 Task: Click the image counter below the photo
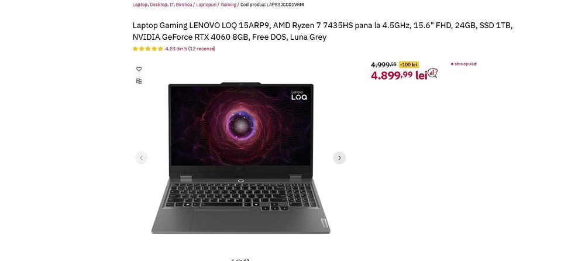point(240,259)
